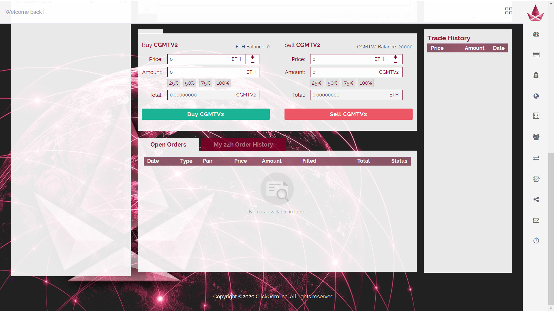Decrease the Sell price with minus
554x311 pixels.
coord(396,62)
